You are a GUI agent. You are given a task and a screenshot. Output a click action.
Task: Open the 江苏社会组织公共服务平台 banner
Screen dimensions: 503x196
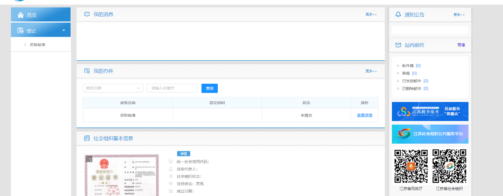pyautogui.click(x=430, y=134)
